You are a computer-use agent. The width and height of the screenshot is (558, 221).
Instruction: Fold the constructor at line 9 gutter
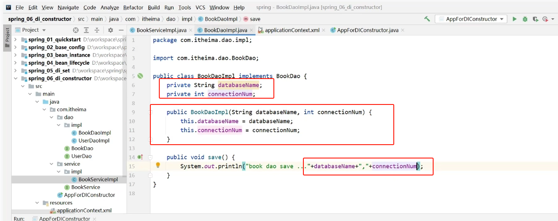coord(150,112)
